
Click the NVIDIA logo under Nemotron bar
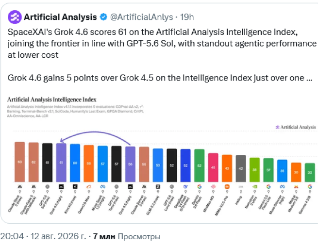click(254, 187)
